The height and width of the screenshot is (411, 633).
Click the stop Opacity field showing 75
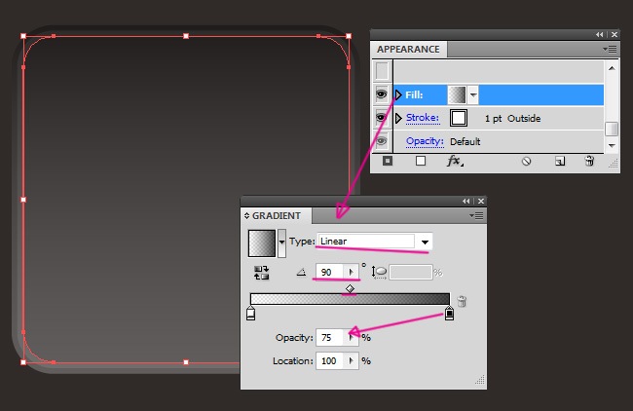[x=329, y=338]
